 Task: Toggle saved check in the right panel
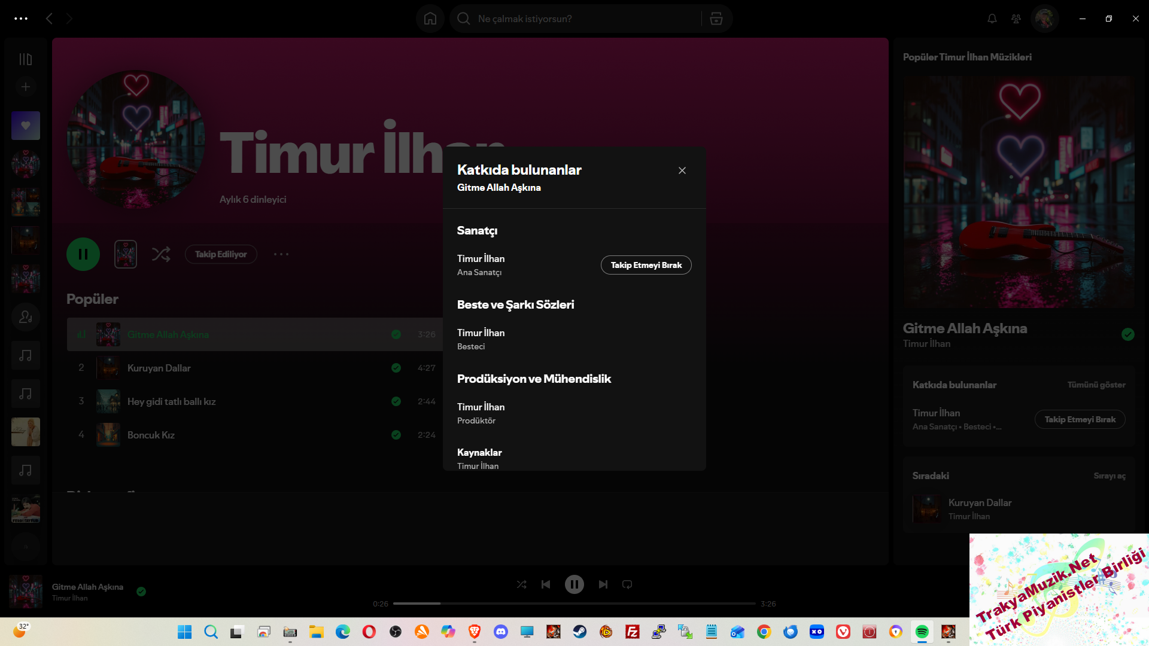tap(1128, 334)
